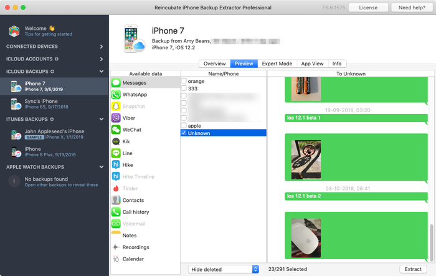
Task: Click the Name/Phone column header
Action: click(224, 74)
